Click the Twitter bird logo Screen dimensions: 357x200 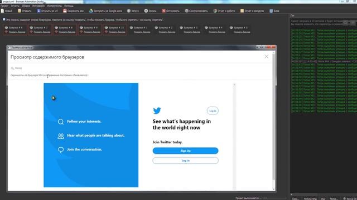coord(157,111)
